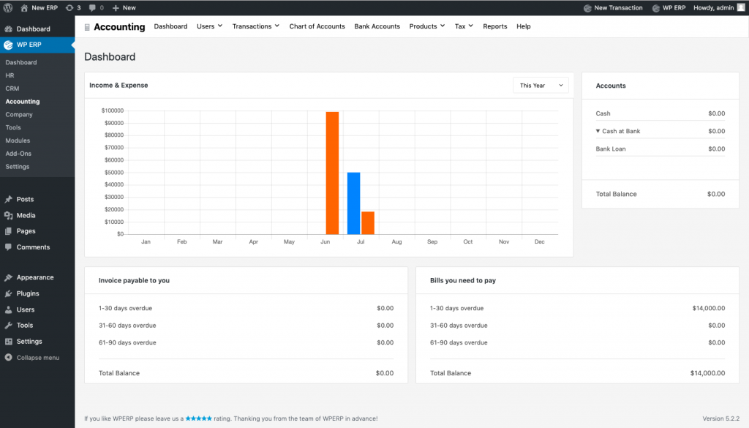Open the Bank Accounts tab
Image resolution: width=749 pixels, height=428 pixels.
tap(377, 26)
